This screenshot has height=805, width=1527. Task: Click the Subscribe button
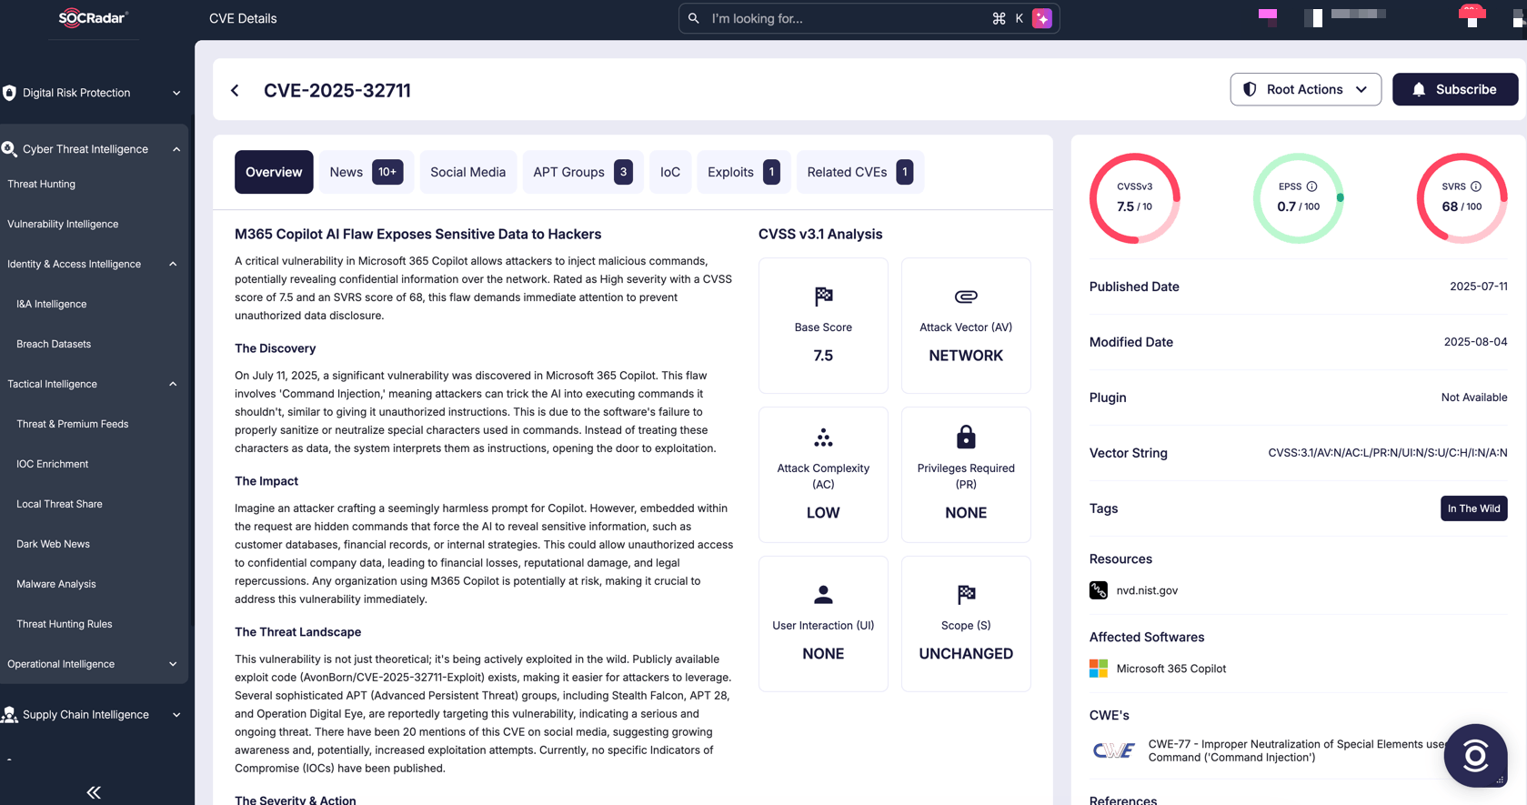pyautogui.click(x=1455, y=89)
